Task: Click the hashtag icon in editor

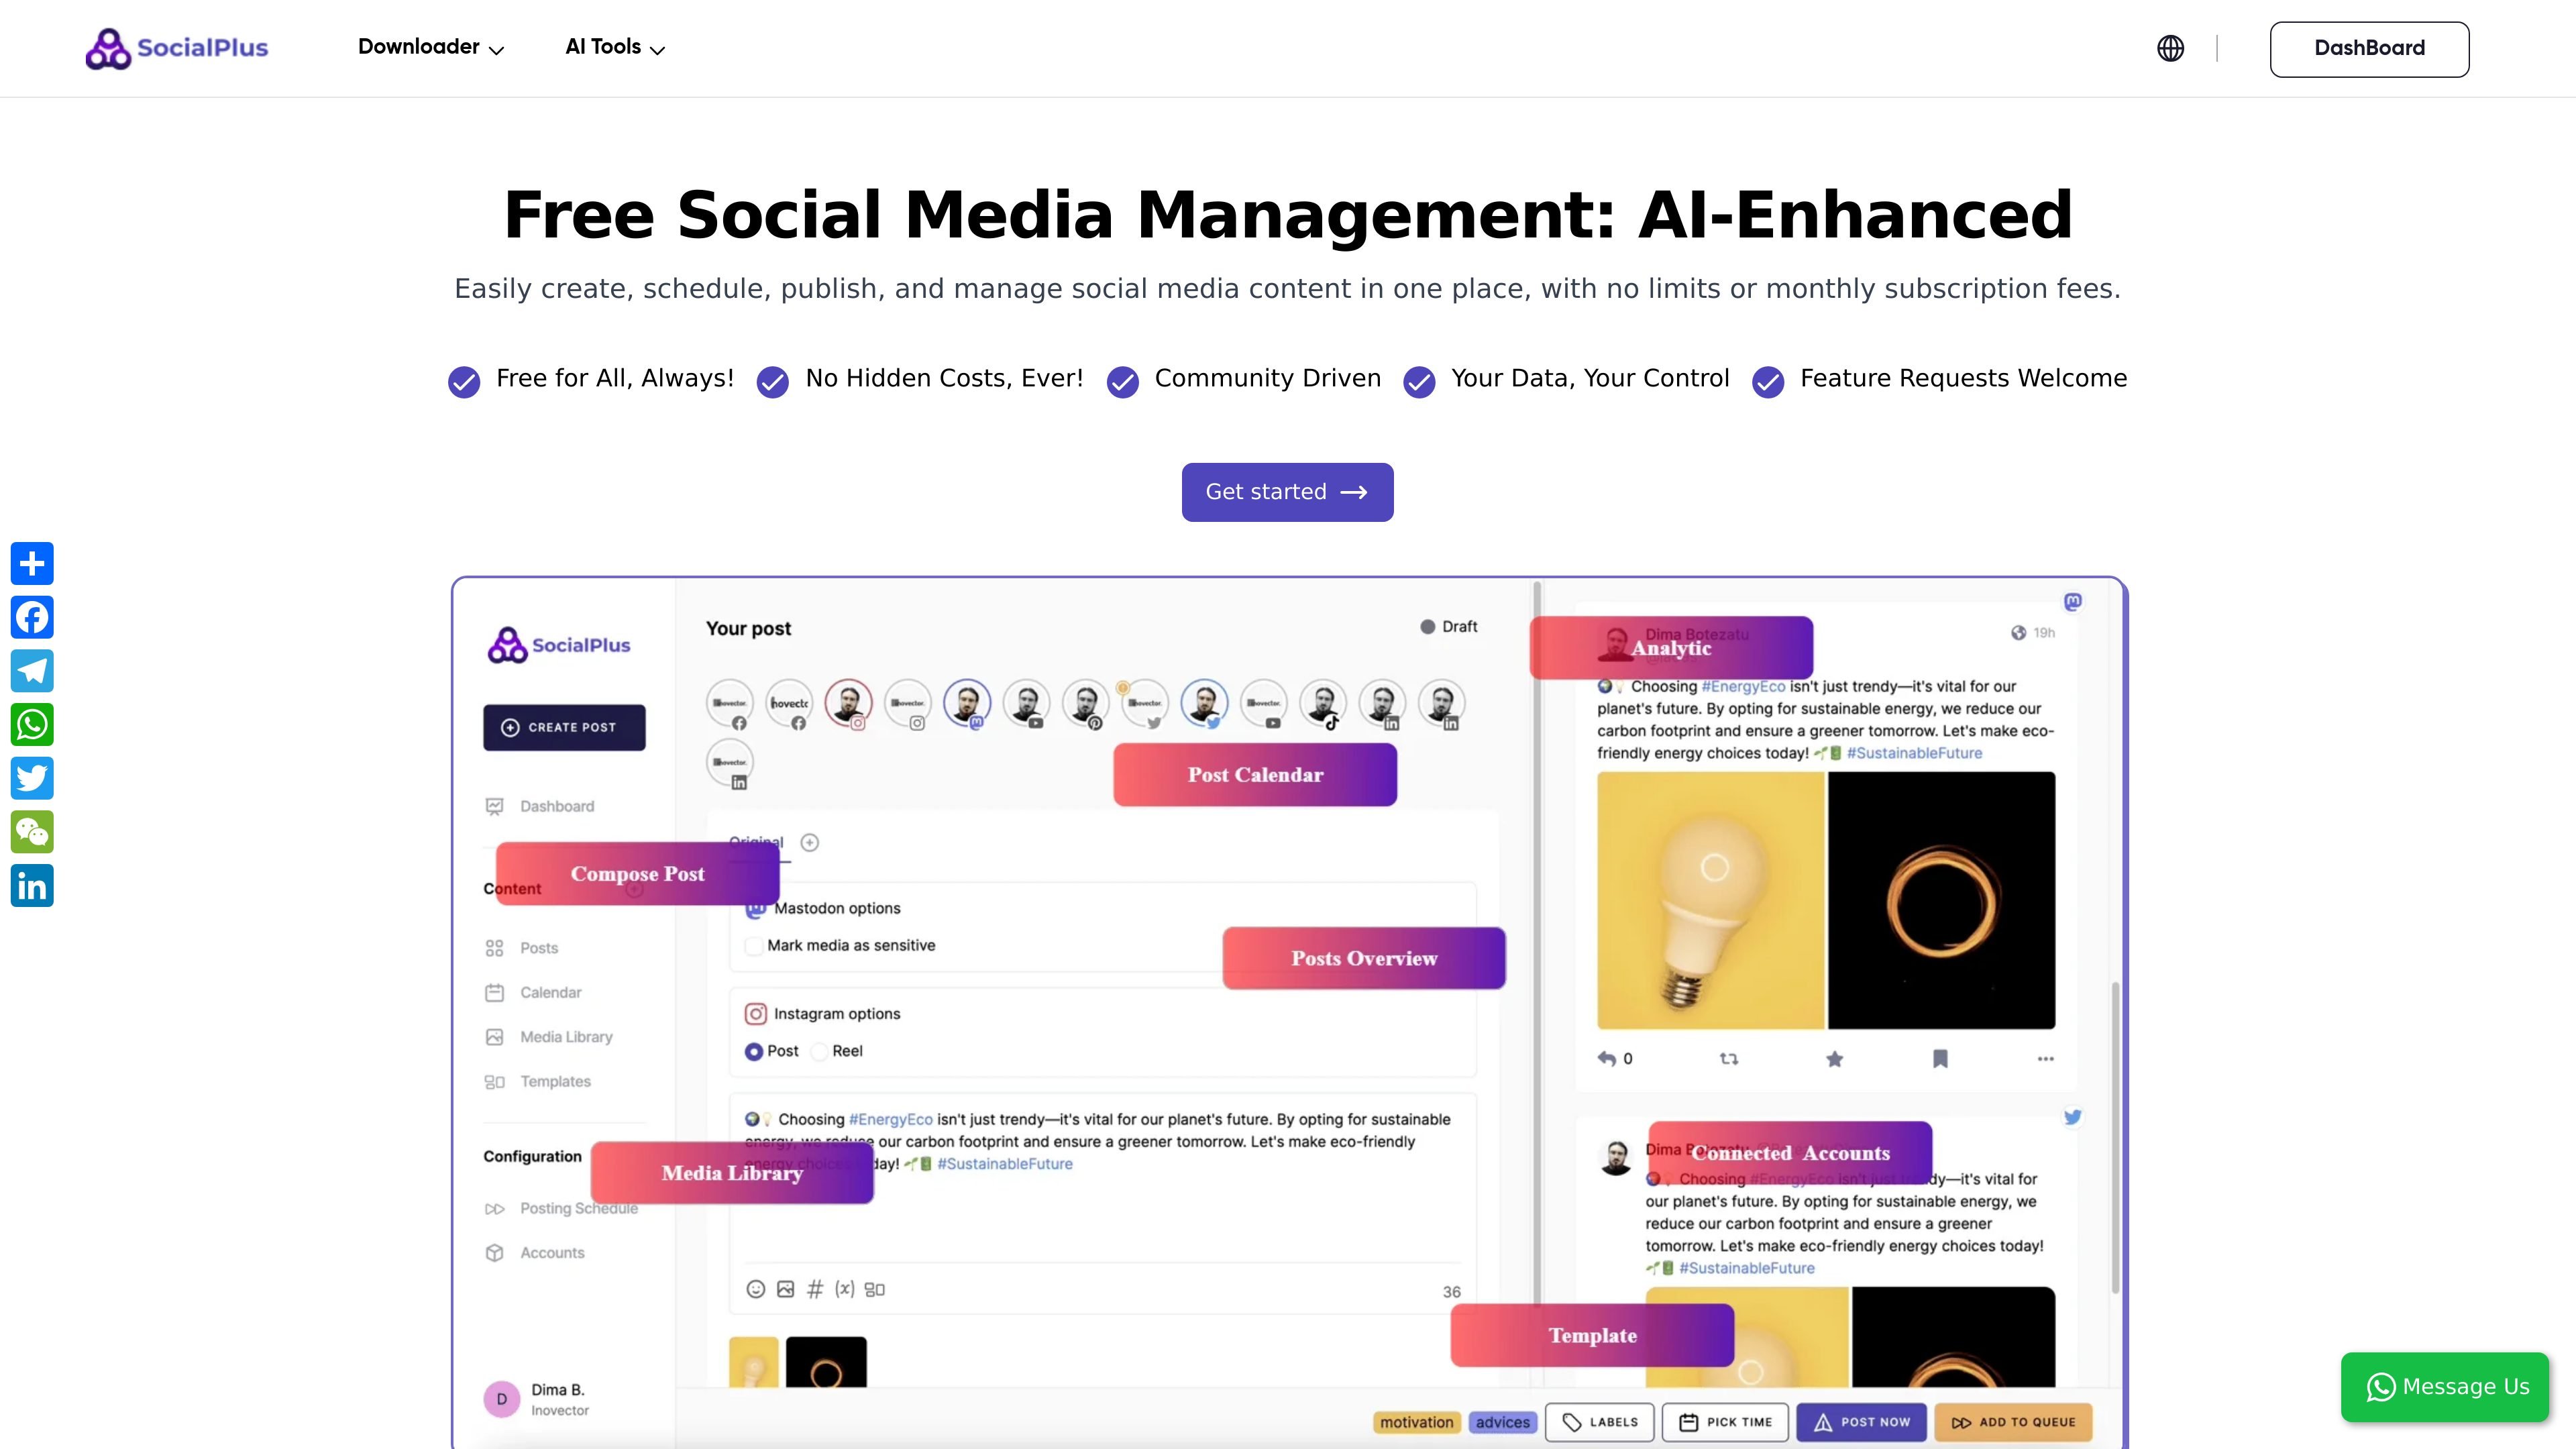Action: coord(815,1289)
